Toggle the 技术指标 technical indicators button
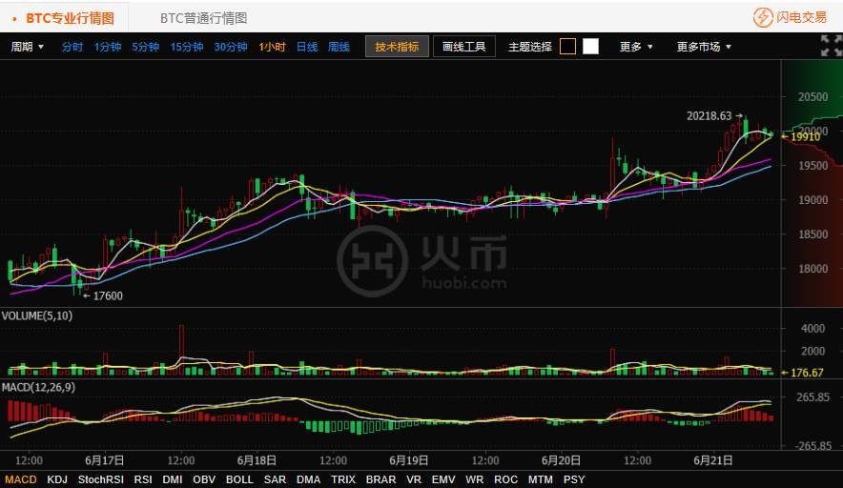843x488 pixels. 397,47
